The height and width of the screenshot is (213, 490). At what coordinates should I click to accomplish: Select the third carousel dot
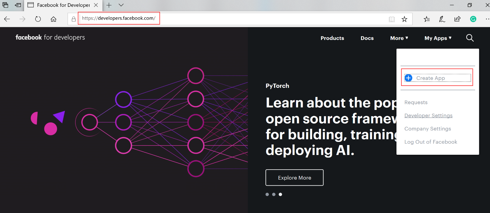[280, 194]
